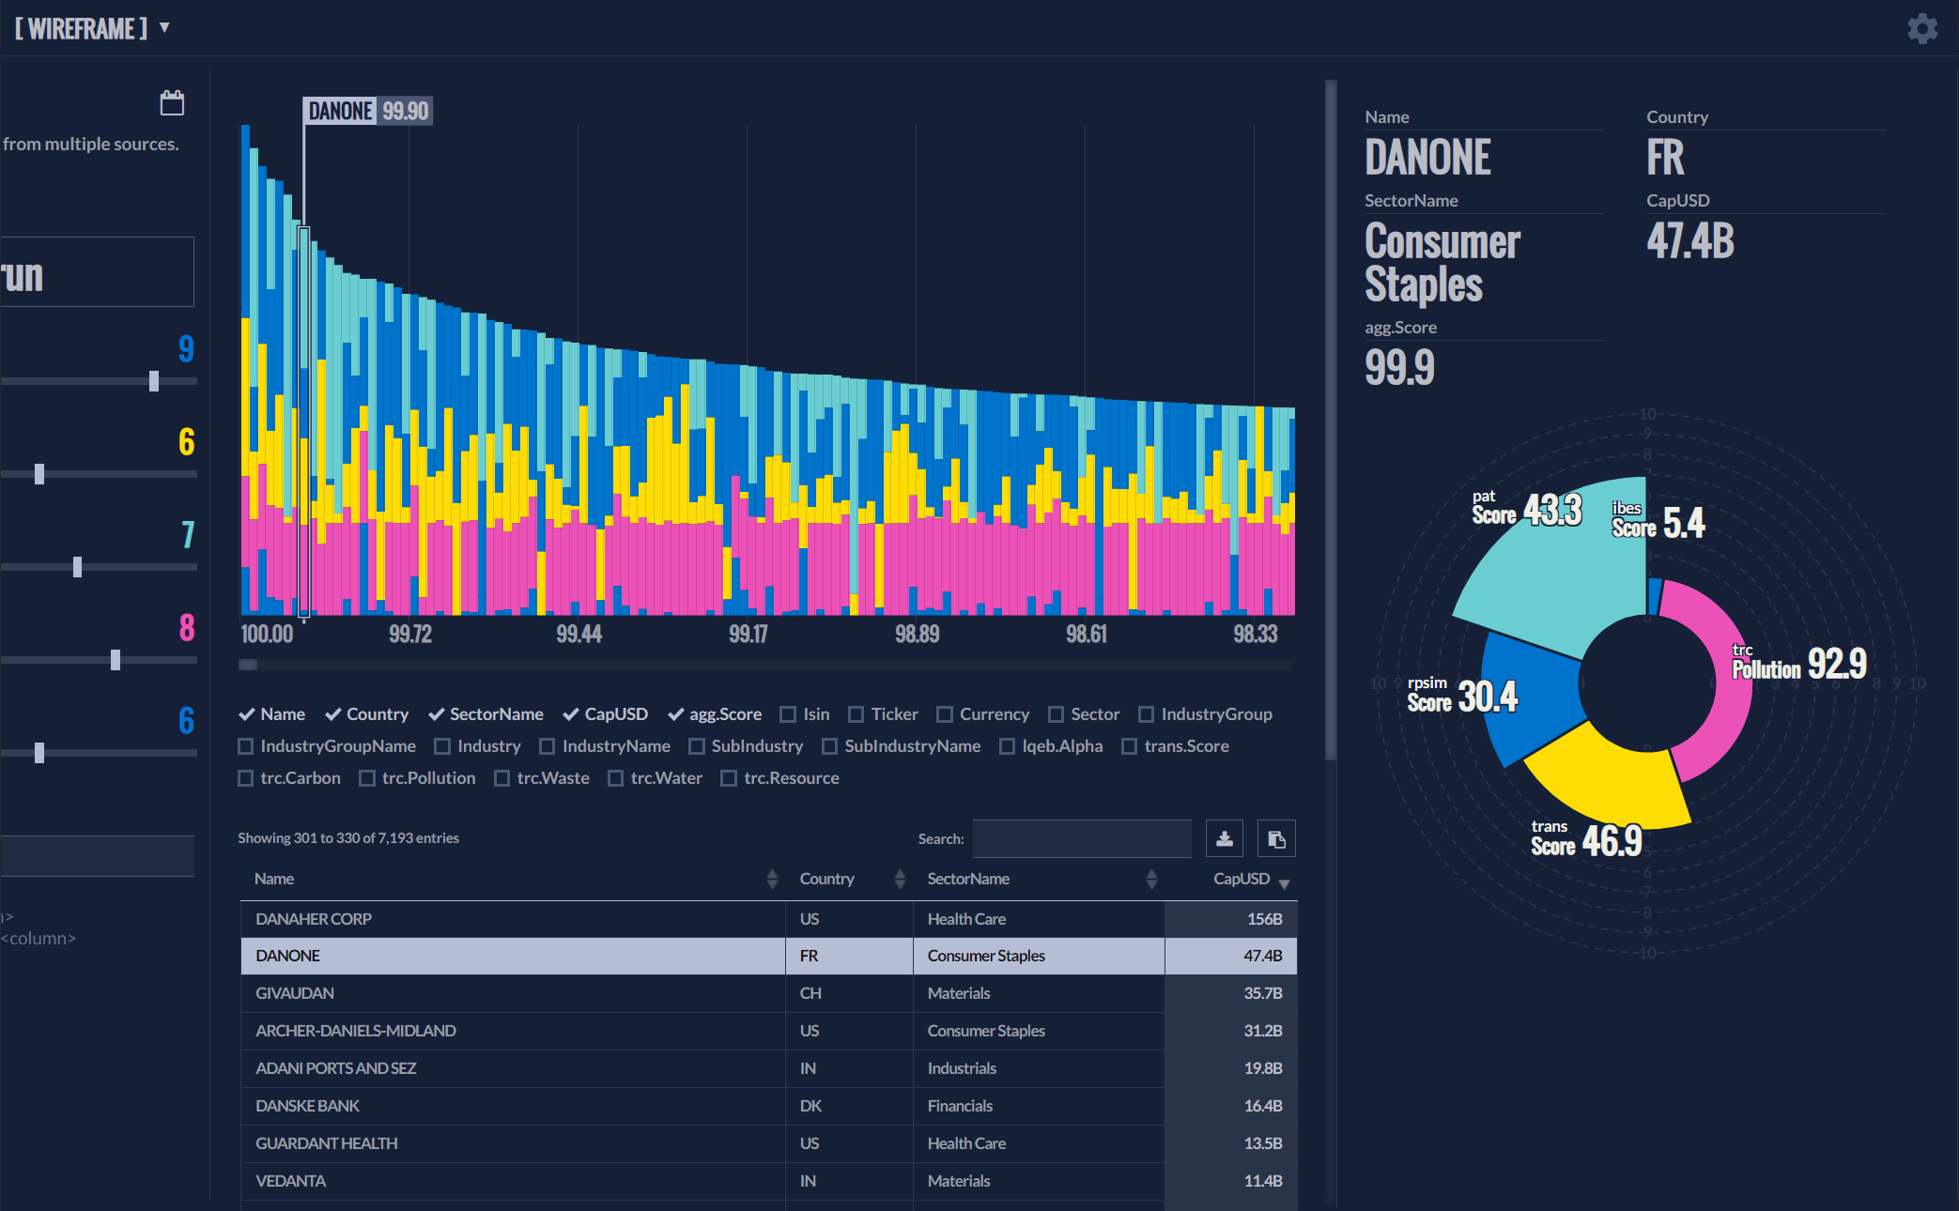Enable the Isin column checkbox
The height and width of the screenshot is (1211, 1959).
(x=788, y=714)
